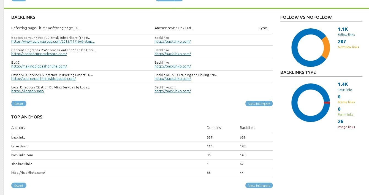Select the 1.4K Text links count
The width and height of the screenshot is (369, 195).
343,84
